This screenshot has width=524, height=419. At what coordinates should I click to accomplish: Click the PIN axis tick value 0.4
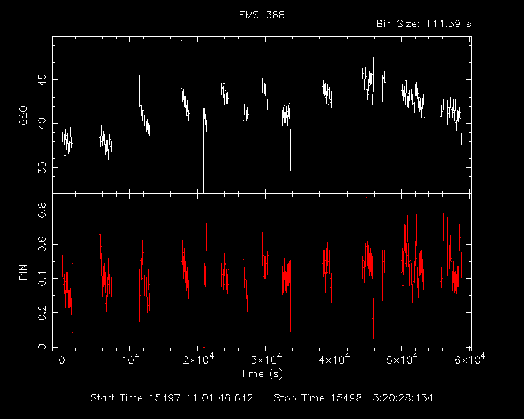pyautogui.click(x=42, y=279)
